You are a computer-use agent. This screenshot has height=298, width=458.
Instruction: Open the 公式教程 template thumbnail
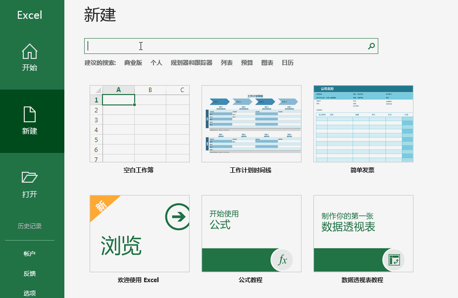[252, 234]
